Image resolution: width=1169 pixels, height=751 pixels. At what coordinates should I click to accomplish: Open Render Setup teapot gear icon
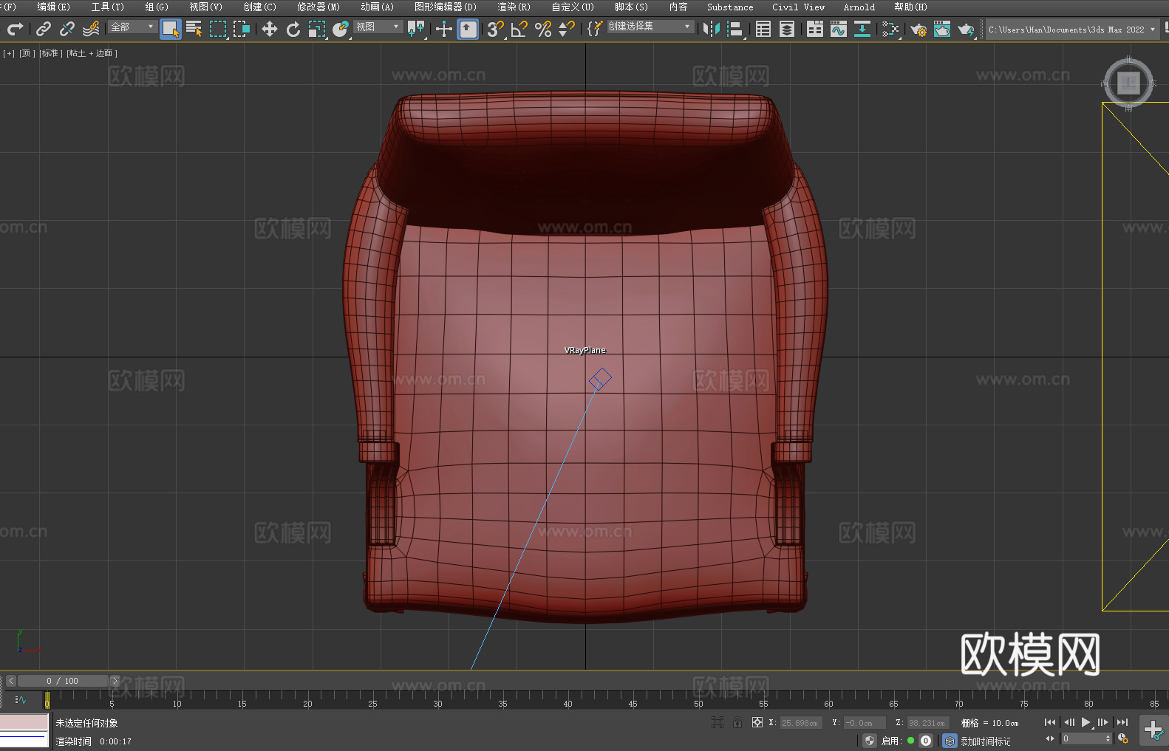pyautogui.click(x=918, y=29)
